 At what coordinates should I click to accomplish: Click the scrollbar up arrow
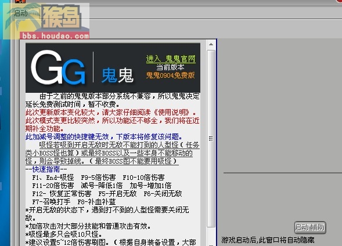[x=211, y=44]
